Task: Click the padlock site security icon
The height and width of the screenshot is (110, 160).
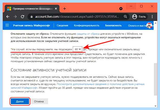Action: pos(31,17)
